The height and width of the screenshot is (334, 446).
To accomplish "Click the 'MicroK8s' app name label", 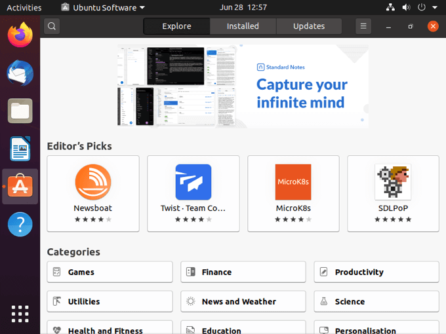I will point(293,208).
